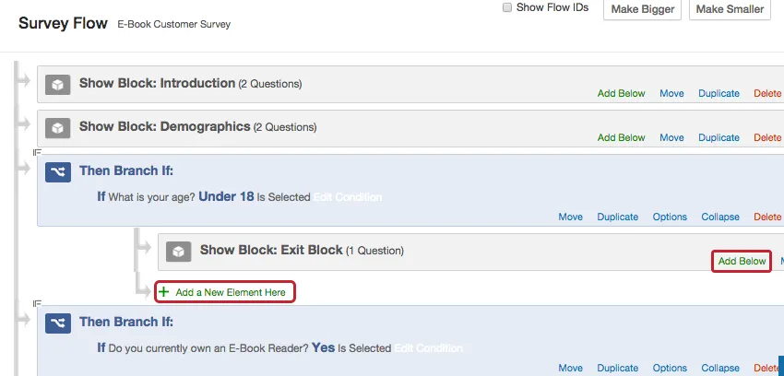Collapse the E-Book Reader branch
The width and height of the screenshot is (784, 376).
click(x=720, y=369)
